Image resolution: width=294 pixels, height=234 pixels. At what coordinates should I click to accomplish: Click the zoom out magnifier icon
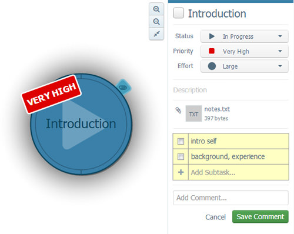point(156,21)
